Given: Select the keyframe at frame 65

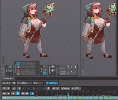Looking at the screenshot, I should [x=104, y=95].
